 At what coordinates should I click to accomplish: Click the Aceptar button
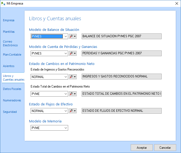coord(142,148)
